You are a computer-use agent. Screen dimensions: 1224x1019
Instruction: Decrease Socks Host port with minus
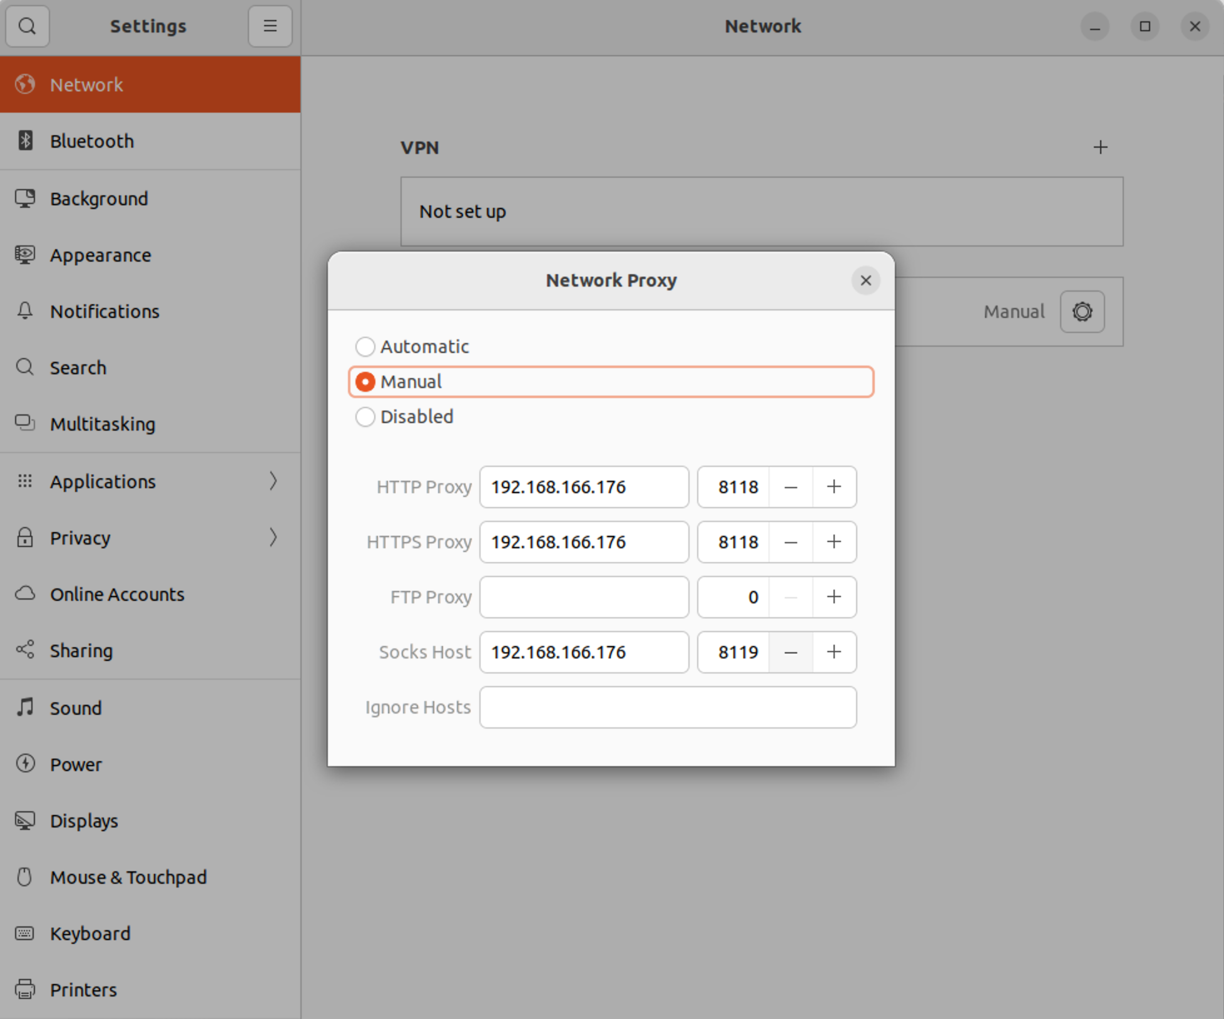click(x=790, y=652)
